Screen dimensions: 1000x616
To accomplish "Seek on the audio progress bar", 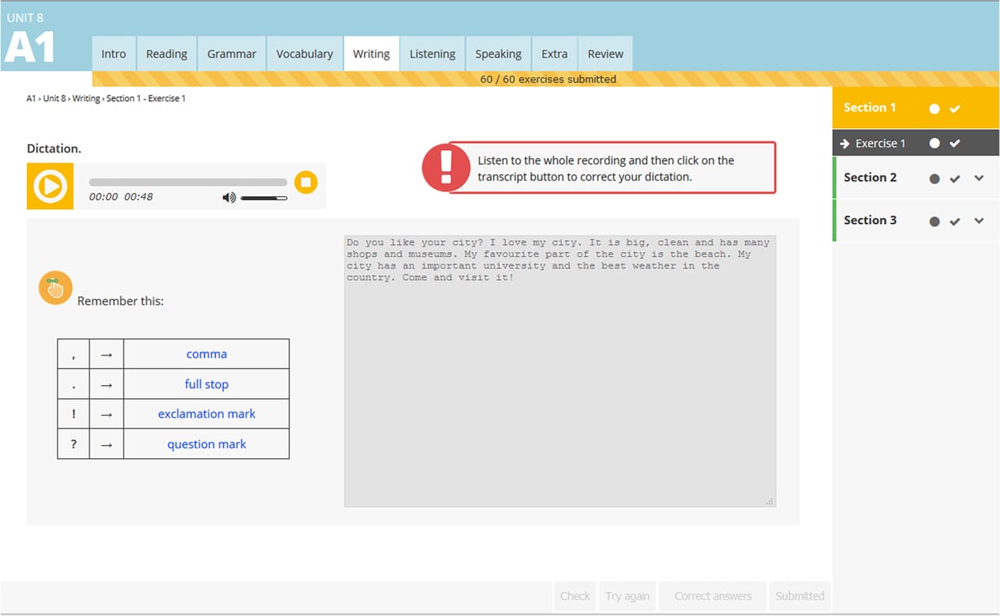I will pyautogui.click(x=188, y=183).
